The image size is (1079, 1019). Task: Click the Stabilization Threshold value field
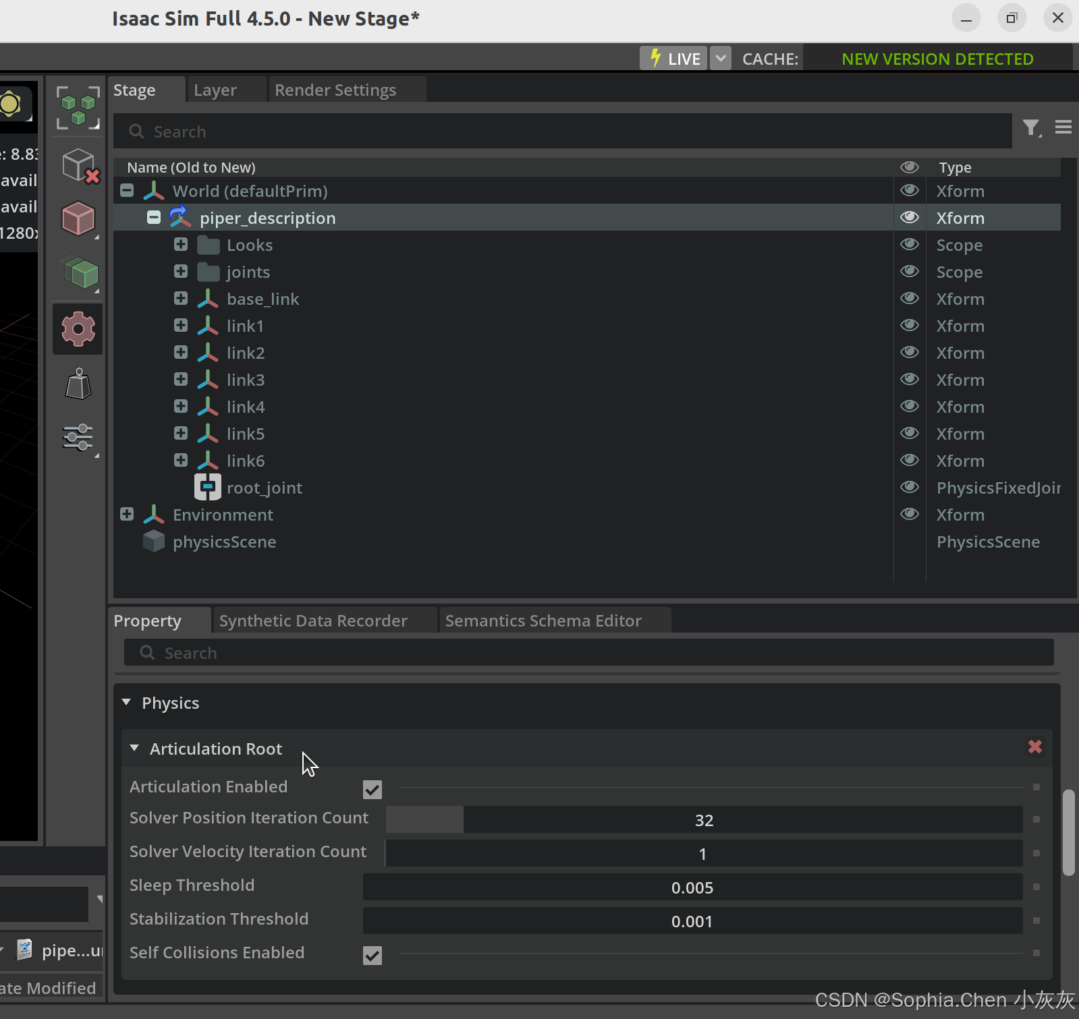(692, 921)
